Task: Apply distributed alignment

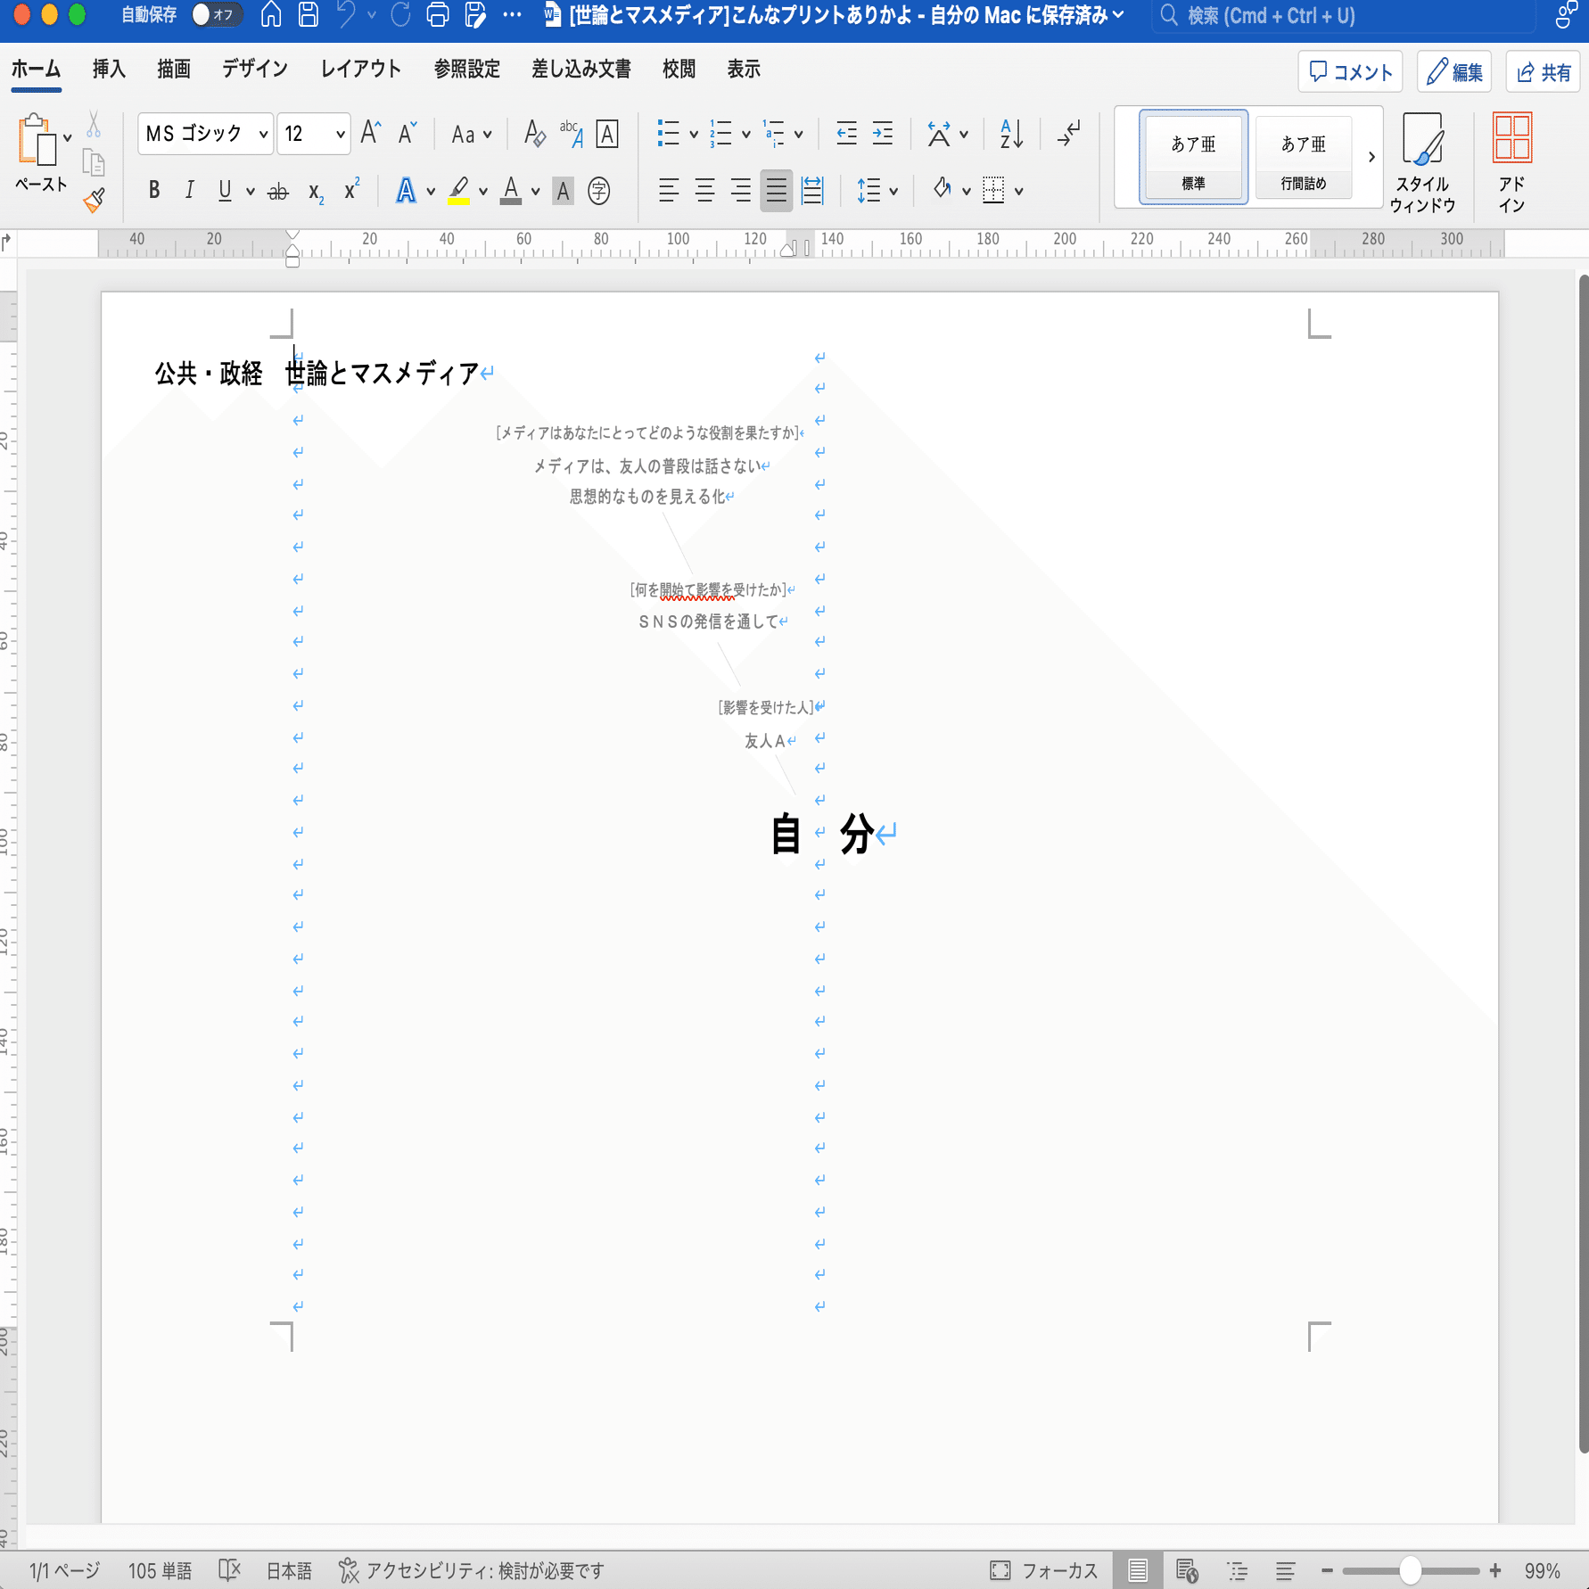Action: pyautogui.click(x=812, y=190)
